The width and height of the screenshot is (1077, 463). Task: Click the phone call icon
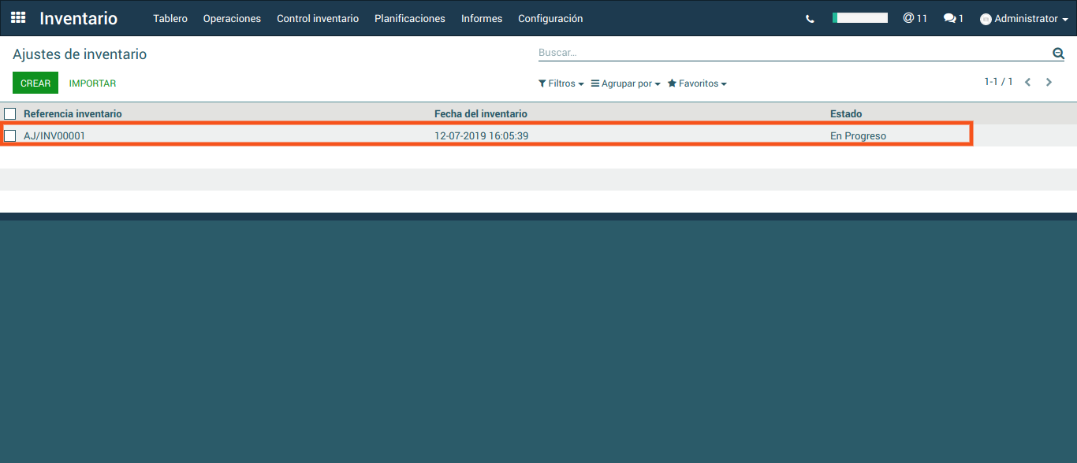[810, 19]
